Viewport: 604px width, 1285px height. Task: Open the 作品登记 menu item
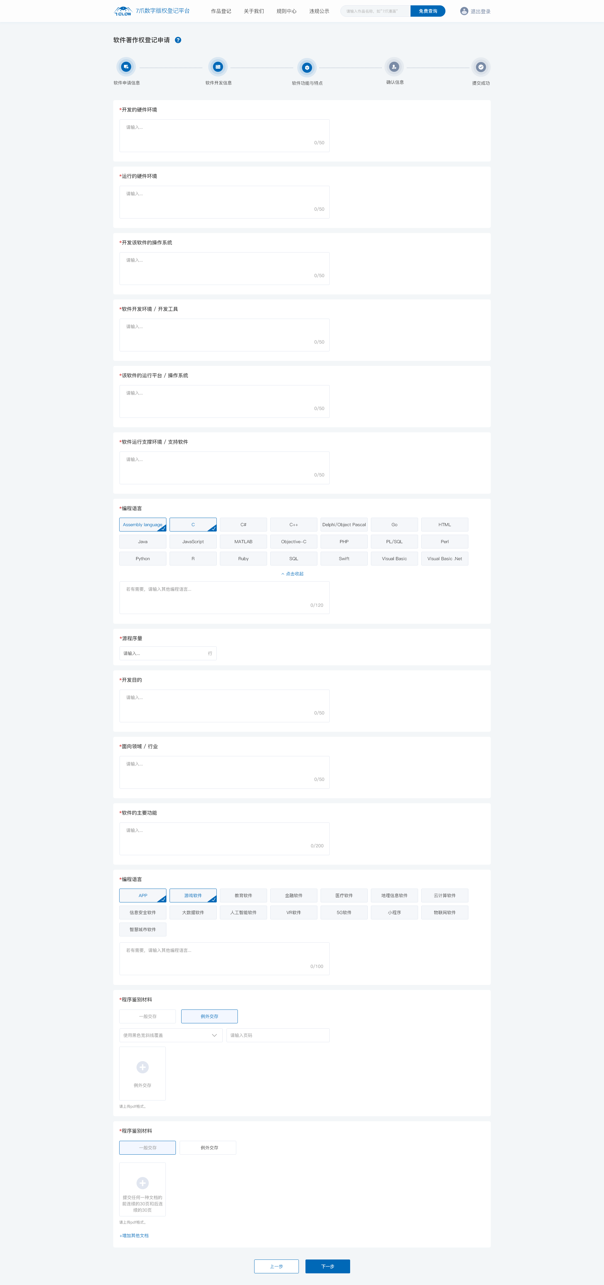[221, 11]
